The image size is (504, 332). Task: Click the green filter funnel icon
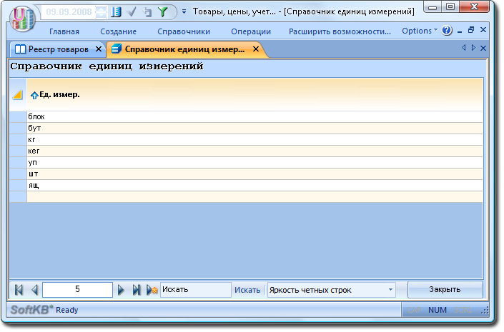(x=163, y=12)
